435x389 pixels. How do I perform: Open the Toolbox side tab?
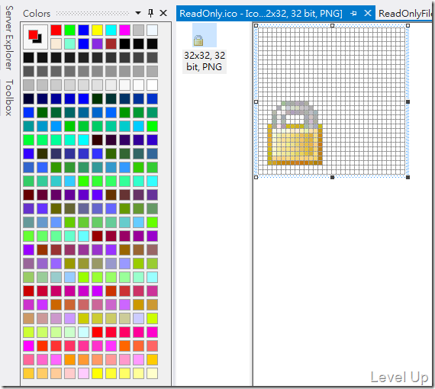pos(9,98)
